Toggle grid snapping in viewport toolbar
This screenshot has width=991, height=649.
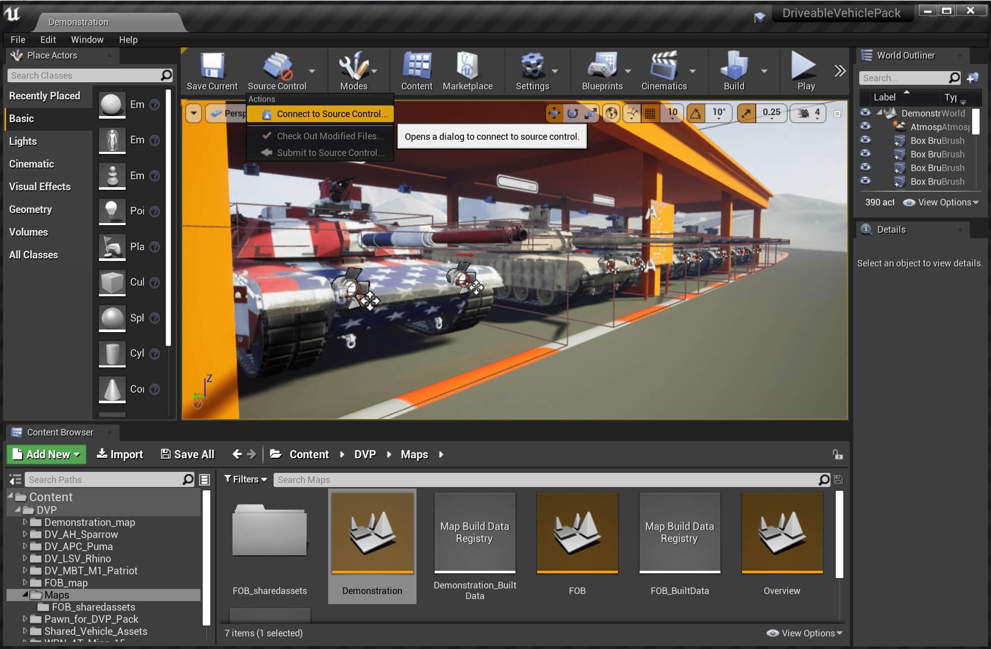[650, 113]
